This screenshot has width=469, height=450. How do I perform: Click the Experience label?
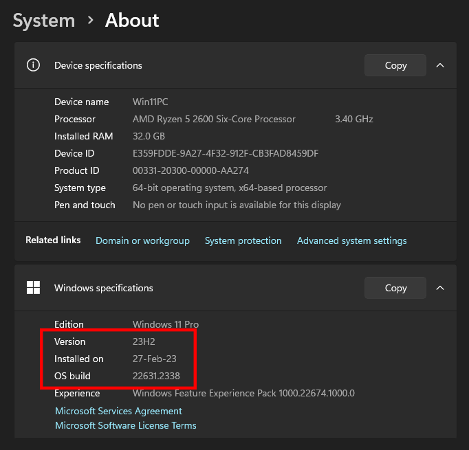pos(77,393)
